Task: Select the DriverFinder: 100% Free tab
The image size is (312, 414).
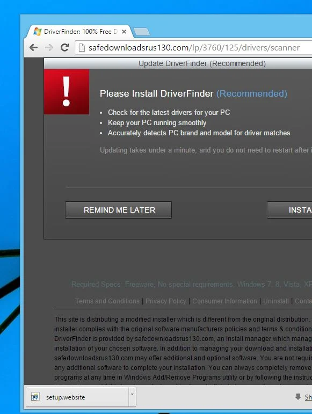Action: [x=79, y=32]
